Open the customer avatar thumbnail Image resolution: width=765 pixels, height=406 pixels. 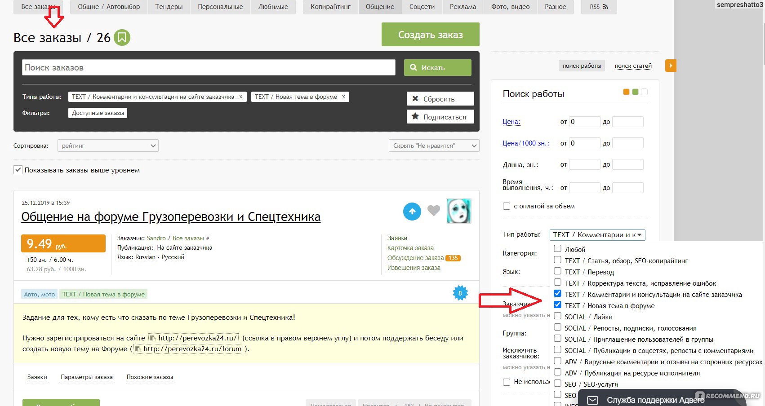coord(458,211)
